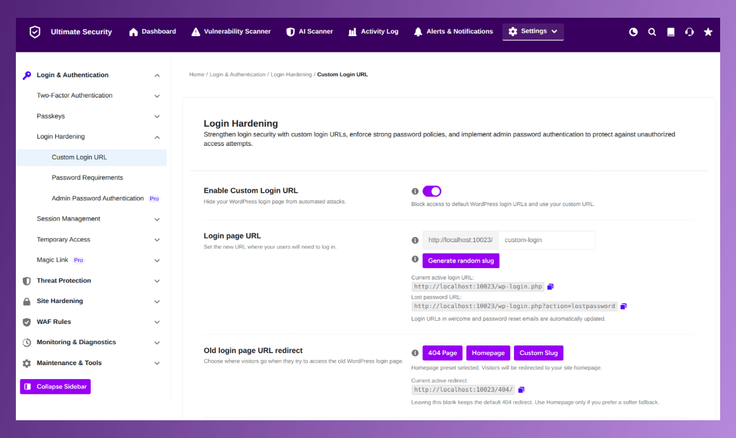
Task: Copy the current active redirect URL
Action: click(521, 390)
